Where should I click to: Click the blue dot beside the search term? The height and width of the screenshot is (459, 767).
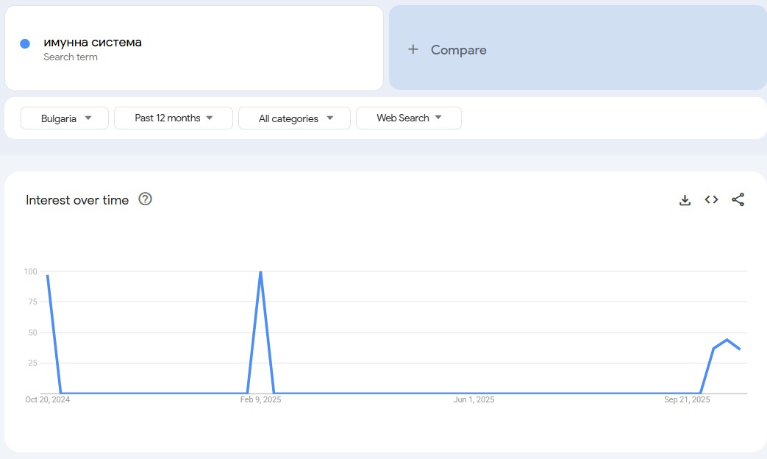25,43
